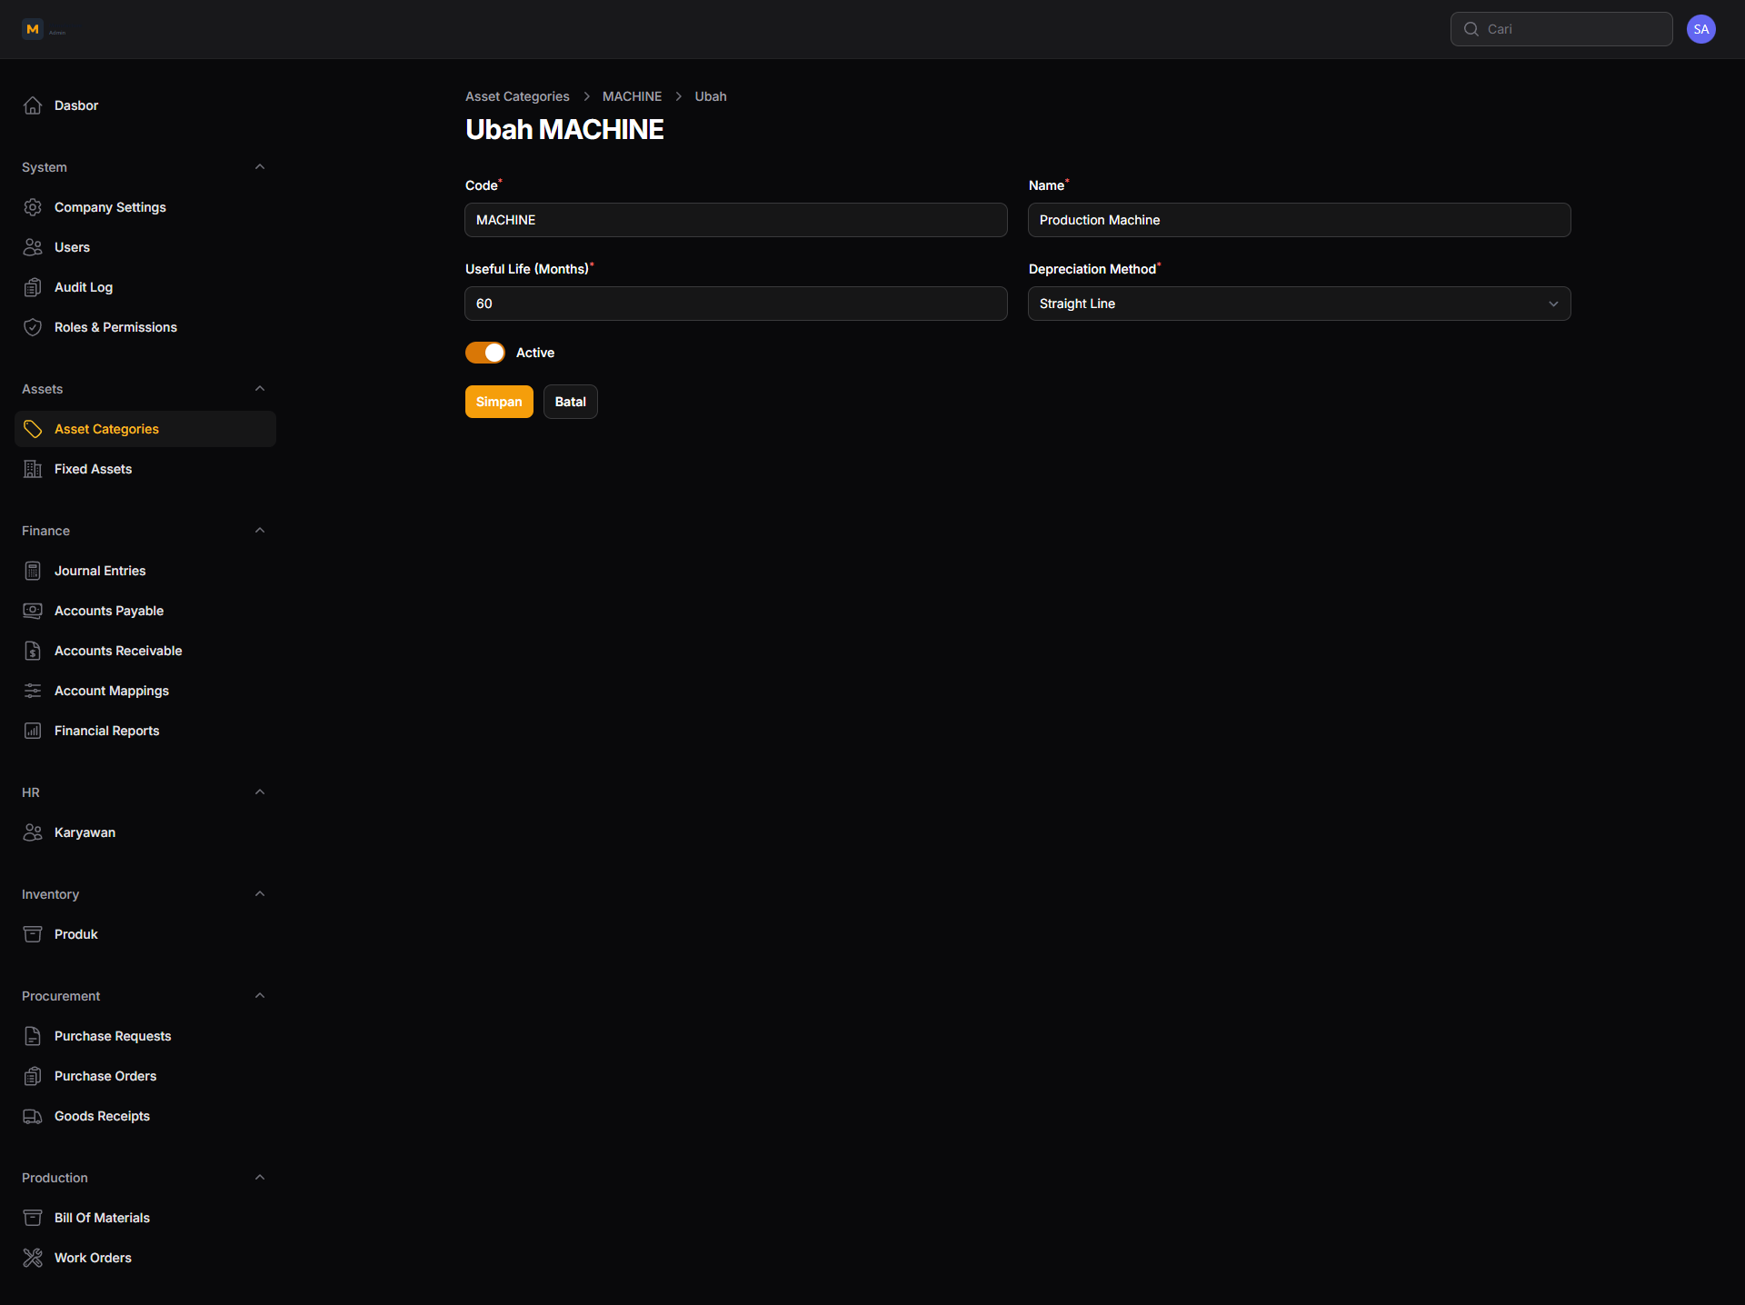Click the Goods Receipts truck icon

(x=33, y=1116)
